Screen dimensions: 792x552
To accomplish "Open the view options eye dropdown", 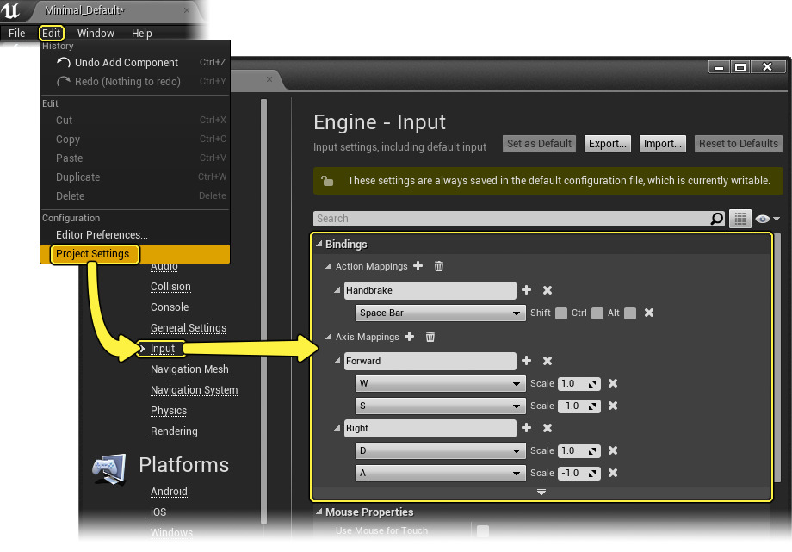I will 767,220.
